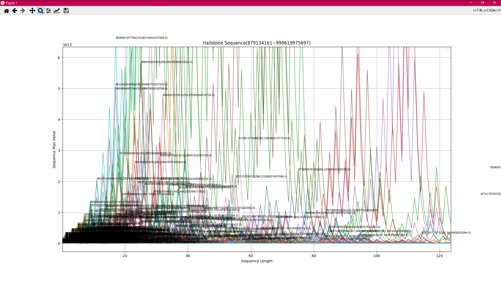Click the x-axis tick label 100

pos(377,256)
